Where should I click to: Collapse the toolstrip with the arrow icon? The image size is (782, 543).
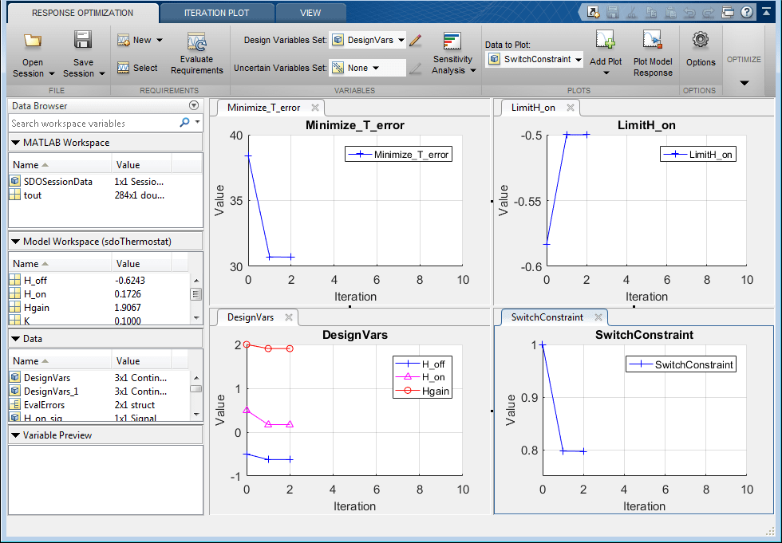pyautogui.click(x=766, y=11)
